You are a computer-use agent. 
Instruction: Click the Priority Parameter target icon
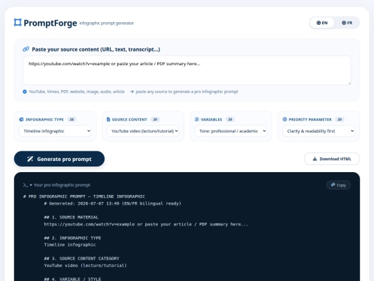[x=285, y=119]
